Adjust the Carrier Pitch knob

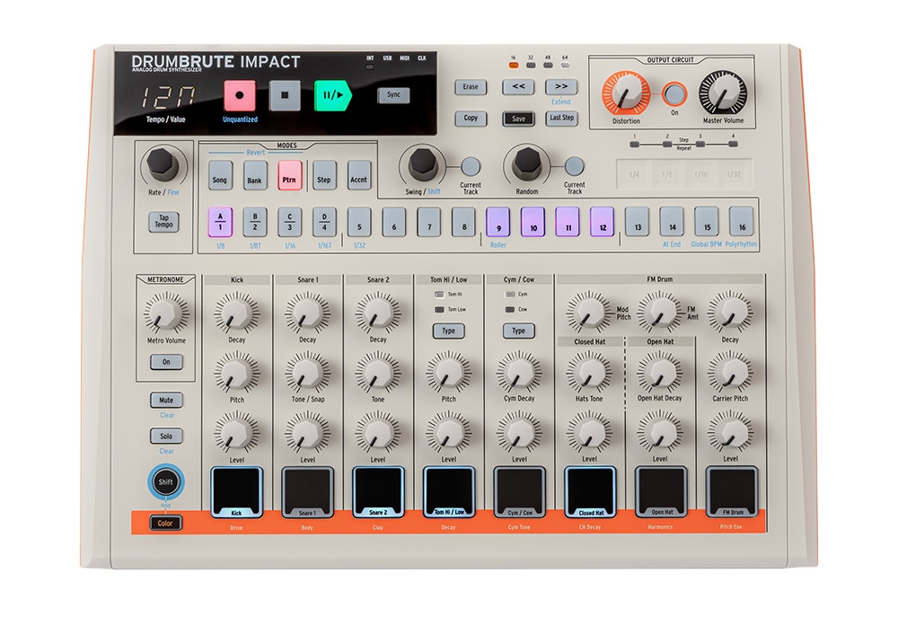pos(730,373)
